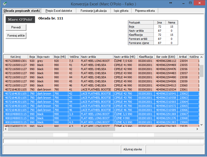Maximize the Konverzija Excel window
Image resolution: width=207 pixels, height=157 pixels.
coord(190,3)
